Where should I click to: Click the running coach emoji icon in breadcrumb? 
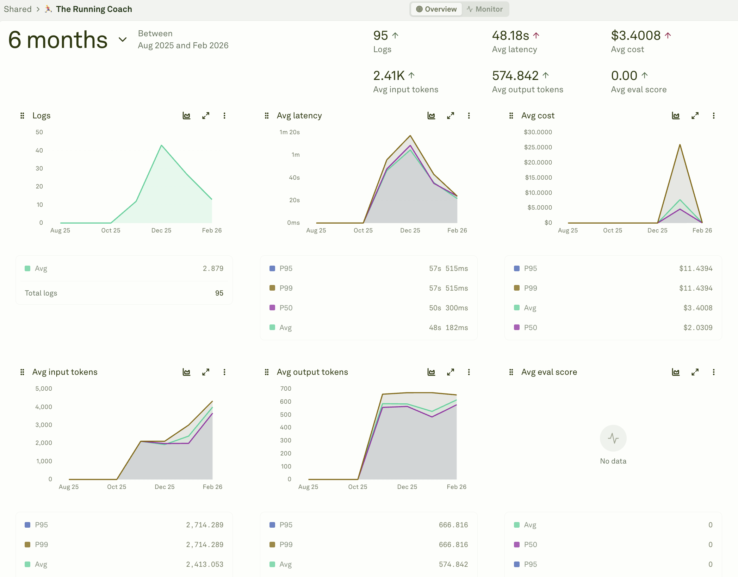48,9
